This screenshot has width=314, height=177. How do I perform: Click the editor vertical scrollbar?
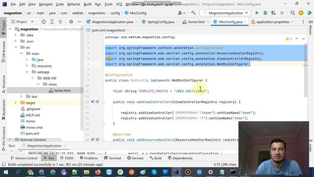[x=306, y=70]
